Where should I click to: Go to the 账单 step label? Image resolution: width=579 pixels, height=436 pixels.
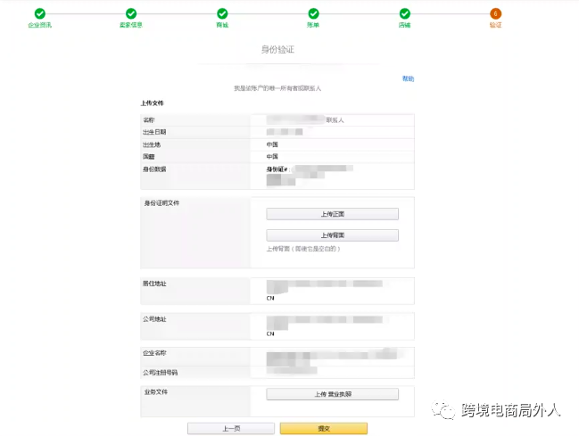pyautogui.click(x=313, y=25)
